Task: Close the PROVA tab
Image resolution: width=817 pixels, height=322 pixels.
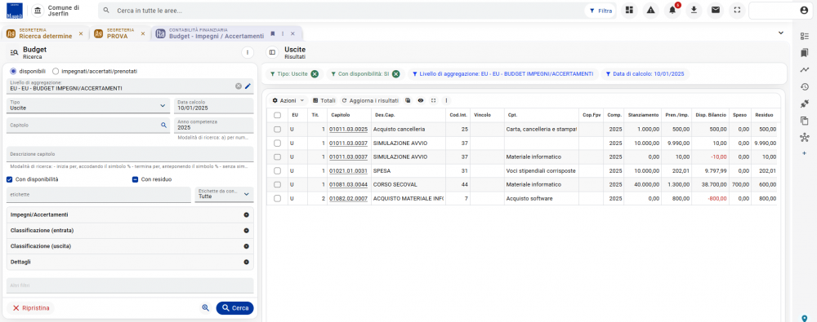Action: click(143, 33)
